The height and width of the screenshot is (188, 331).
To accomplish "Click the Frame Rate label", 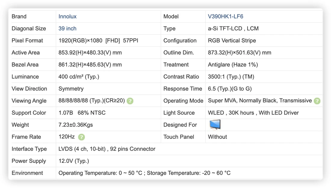I will [26, 137].
